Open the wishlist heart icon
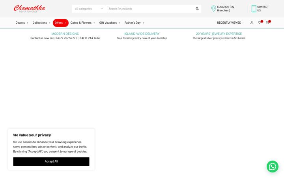284x178 pixels. pyautogui.click(x=260, y=23)
